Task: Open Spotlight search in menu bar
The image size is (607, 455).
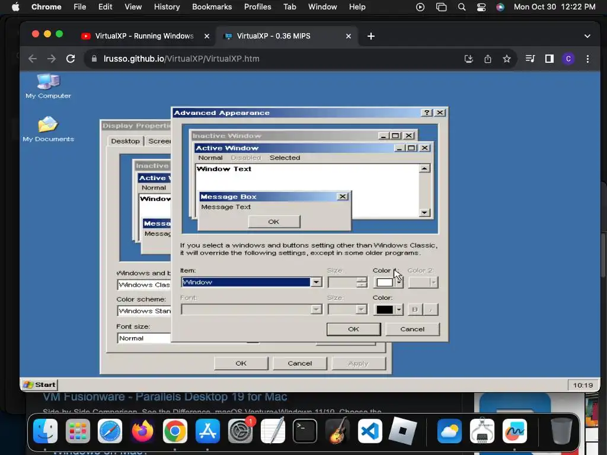Action: (461, 7)
